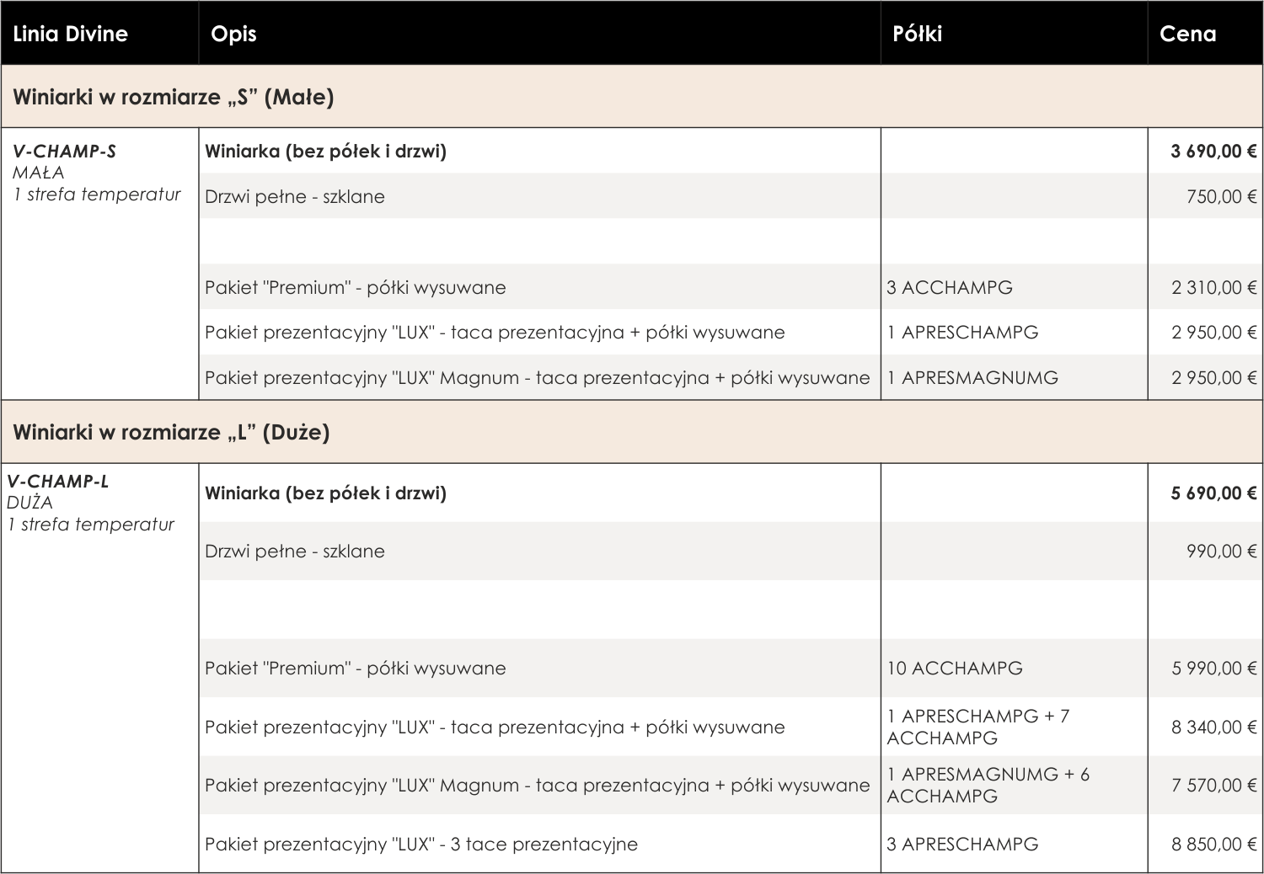The width and height of the screenshot is (1264, 874).
Task: Select the "Półki" column header
Action: click(917, 34)
